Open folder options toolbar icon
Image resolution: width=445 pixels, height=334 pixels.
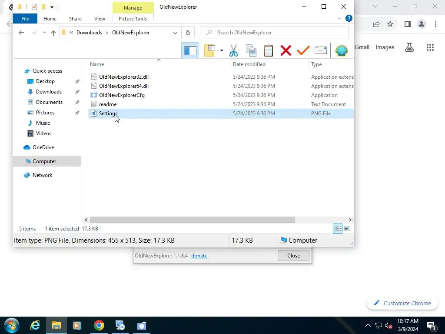210,50
